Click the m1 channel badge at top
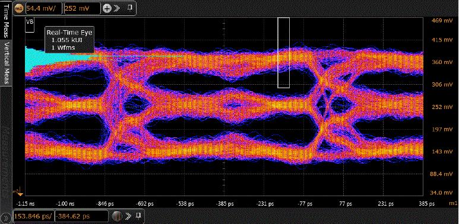This screenshot has width=459, height=224. (x=18, y=8)
